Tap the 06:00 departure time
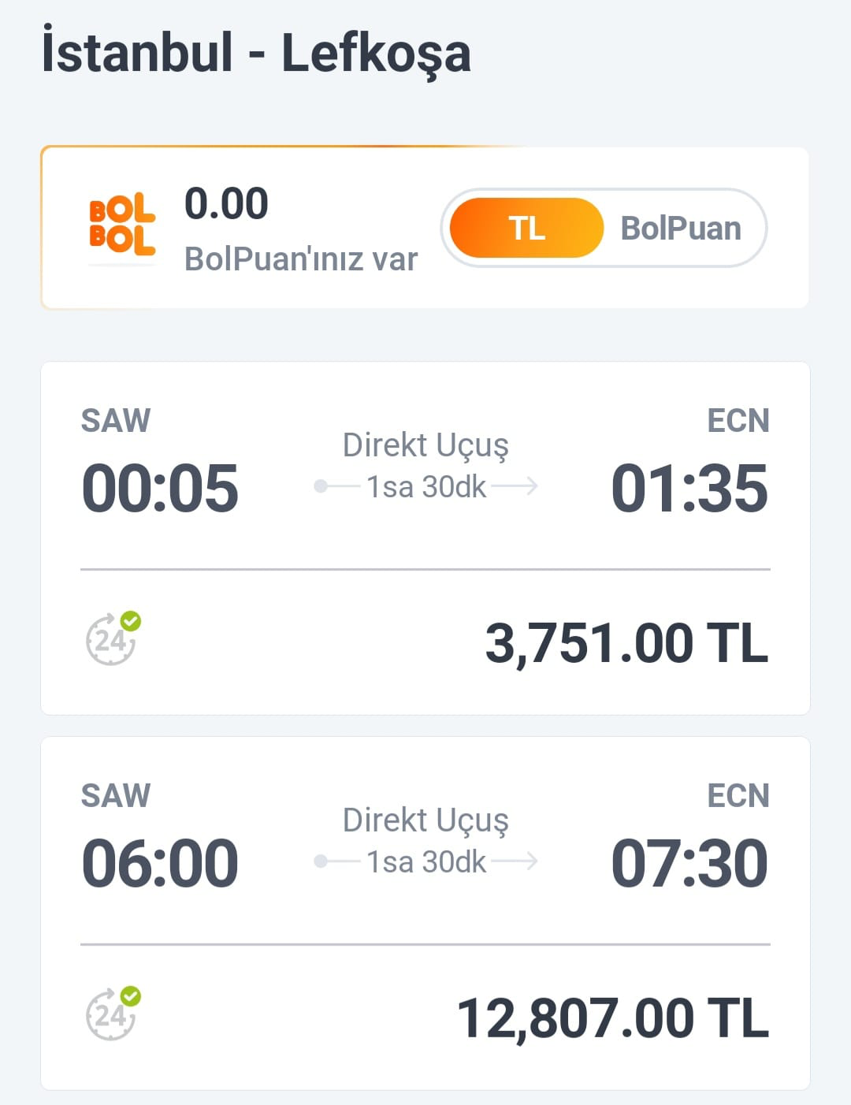This screenshot has width=851, height=1105. click(x=160, y=864)
